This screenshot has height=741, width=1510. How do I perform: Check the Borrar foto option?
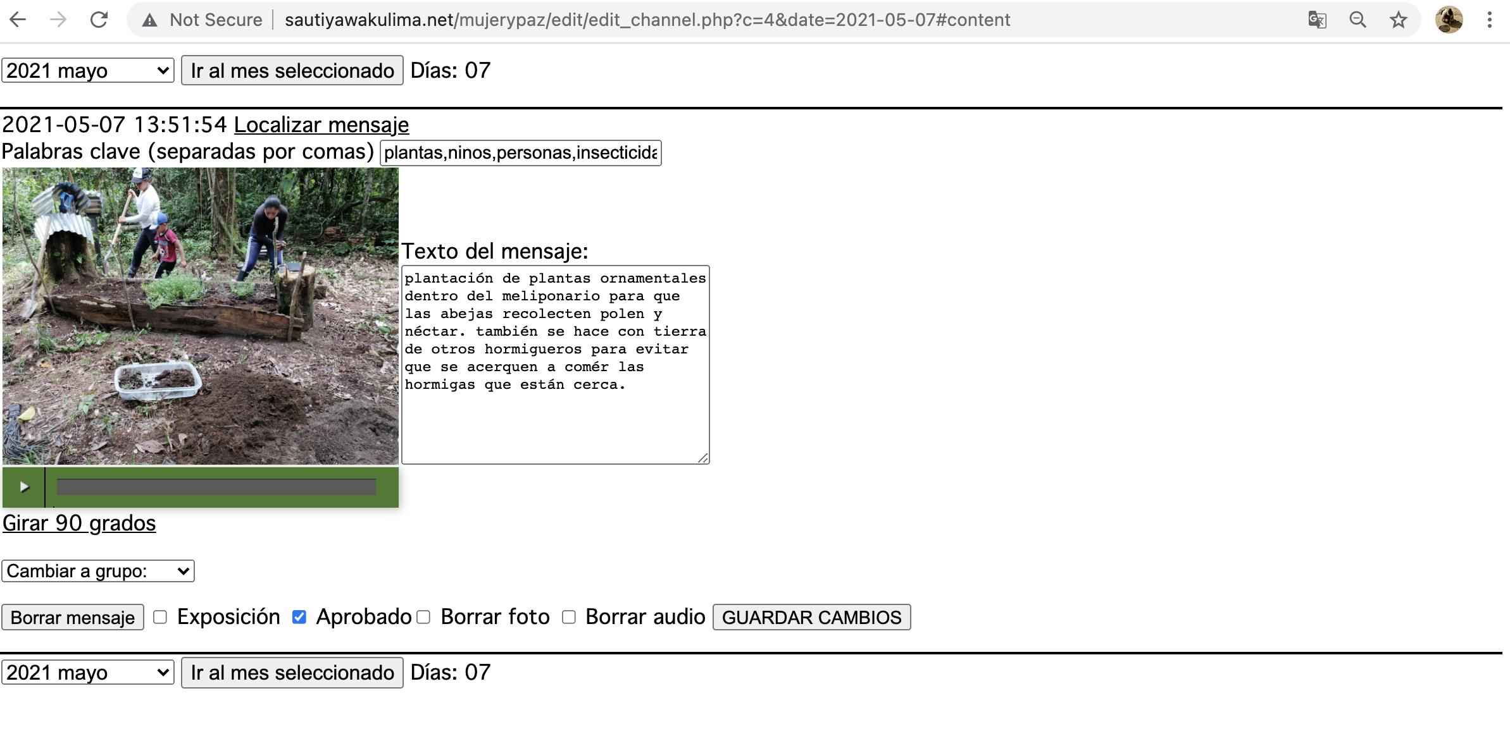pyautogui.click(x=423, y=616)
